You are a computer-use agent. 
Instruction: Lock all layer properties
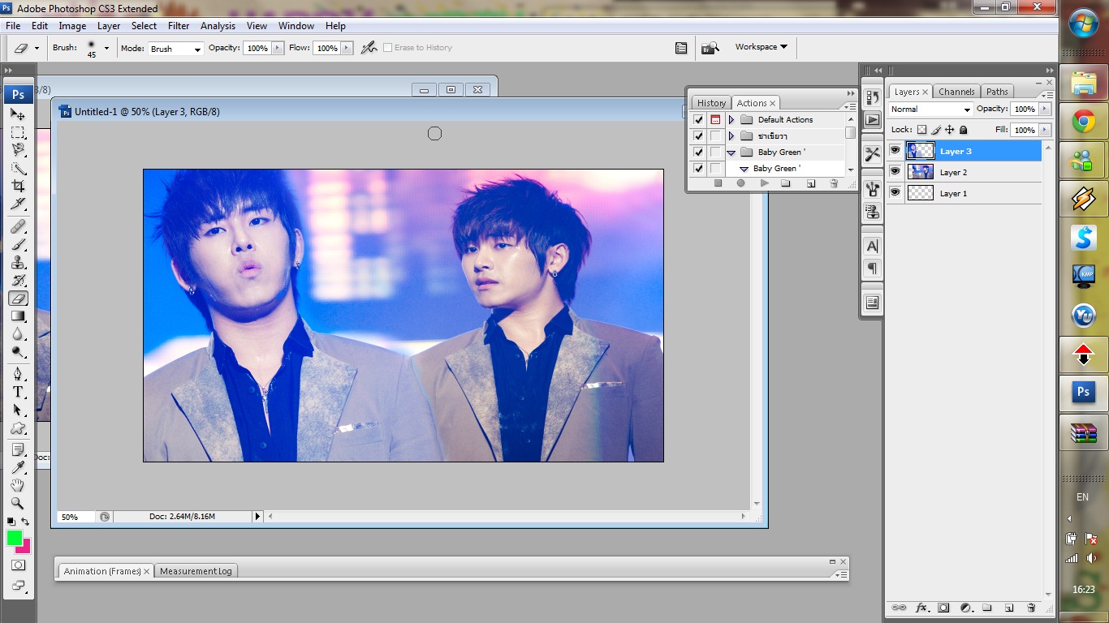(x=964, y=130)
